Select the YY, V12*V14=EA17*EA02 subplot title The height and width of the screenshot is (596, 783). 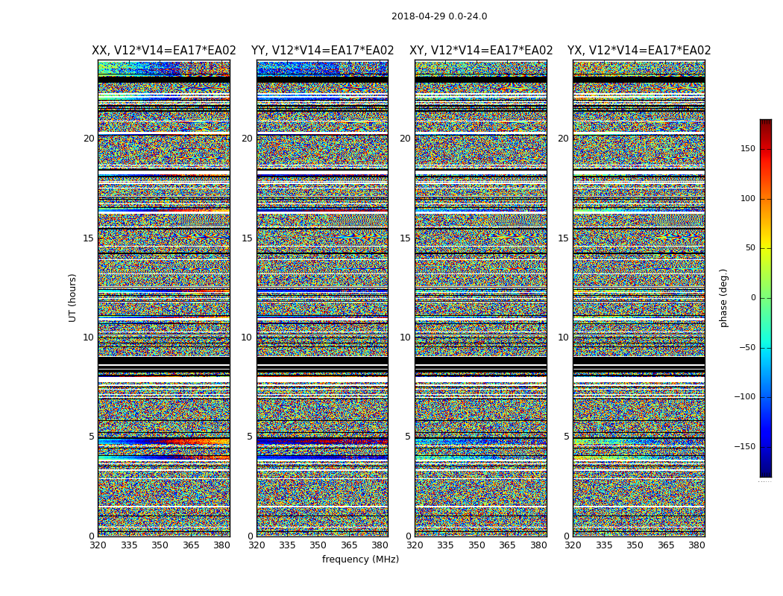[322, 51]
